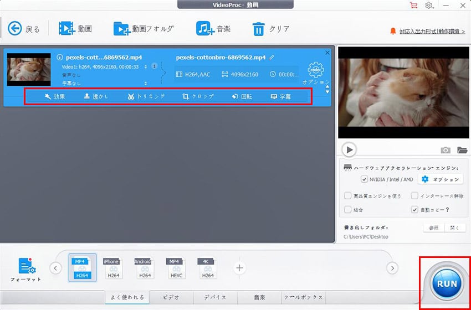Browse output folder with 参照
Viewport: 471px width, 310px height.
point(434,228)
